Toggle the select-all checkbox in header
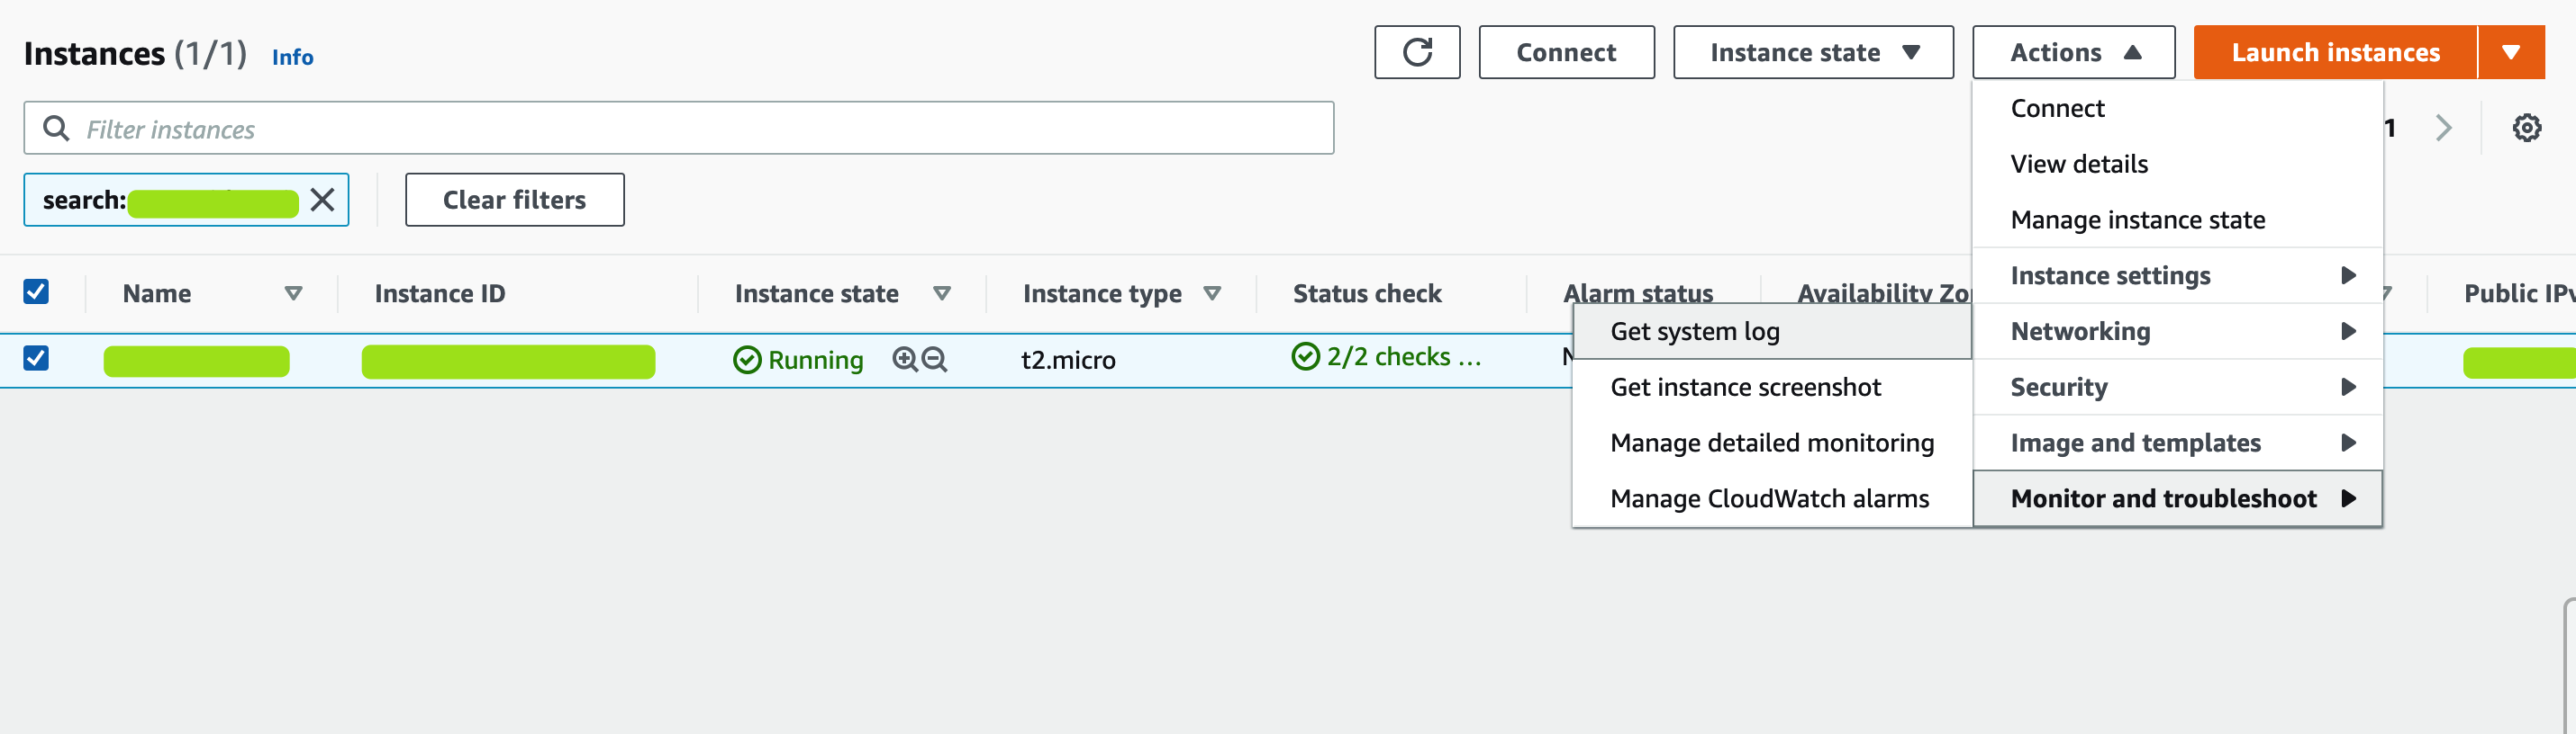Screen dimensions: 2576x734 36,291
